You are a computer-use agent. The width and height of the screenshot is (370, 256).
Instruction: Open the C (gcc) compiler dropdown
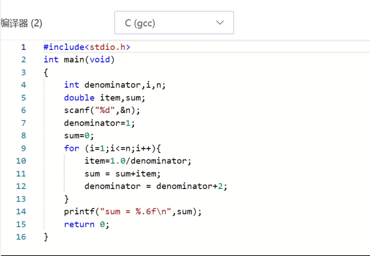point(174,23)
